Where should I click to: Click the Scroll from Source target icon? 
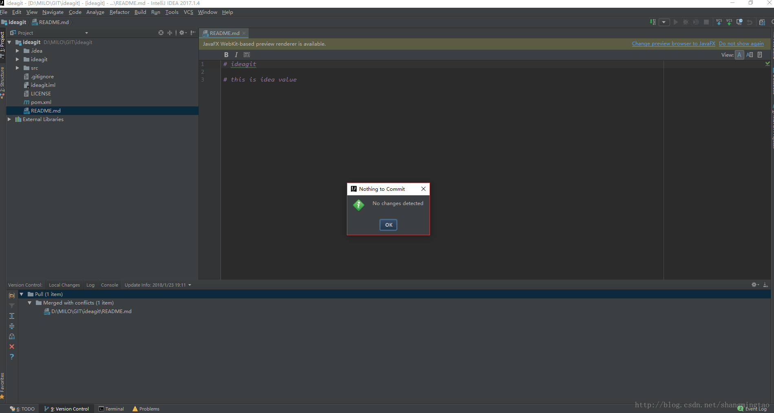[x=161, y=33]
